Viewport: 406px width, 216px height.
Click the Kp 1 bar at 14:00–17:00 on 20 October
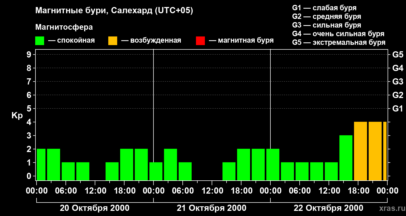(112, 171)
